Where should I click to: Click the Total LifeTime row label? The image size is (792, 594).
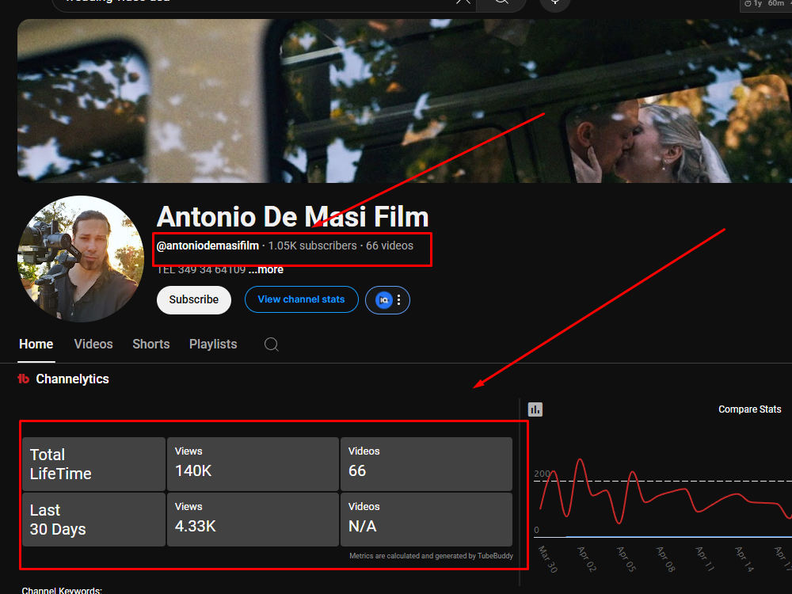coord(94,464)
